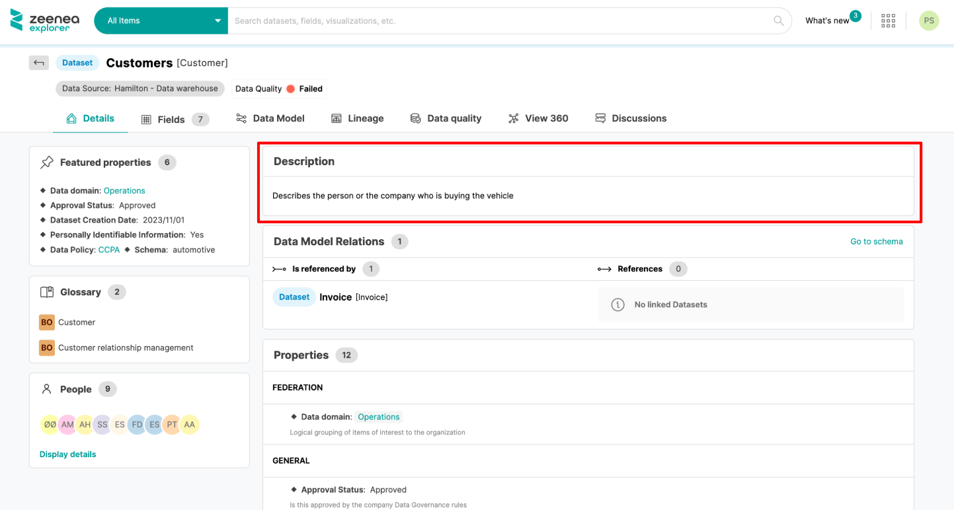Click the Go to schema link
954x510 pixels.
[x=876, y=241]
